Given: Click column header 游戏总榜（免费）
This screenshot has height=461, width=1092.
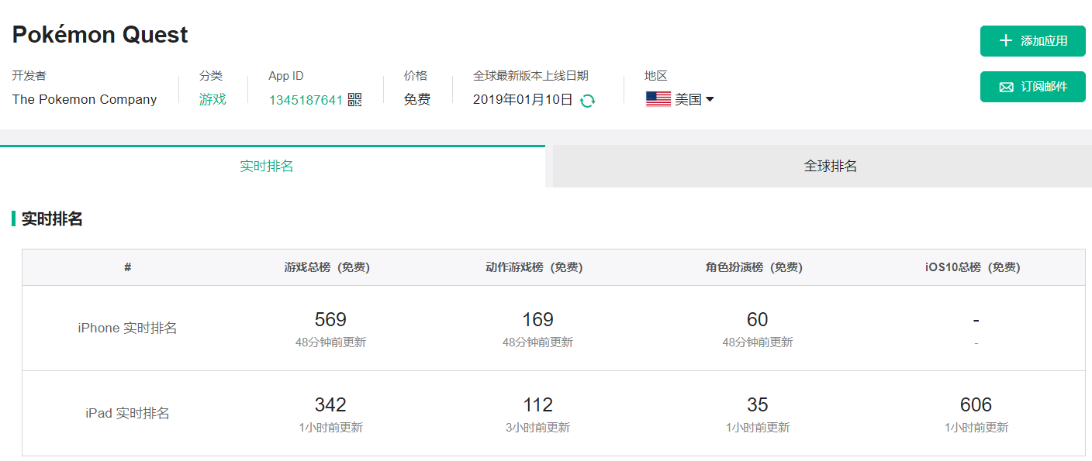Looking at the screenshot, I should point(327,267).
